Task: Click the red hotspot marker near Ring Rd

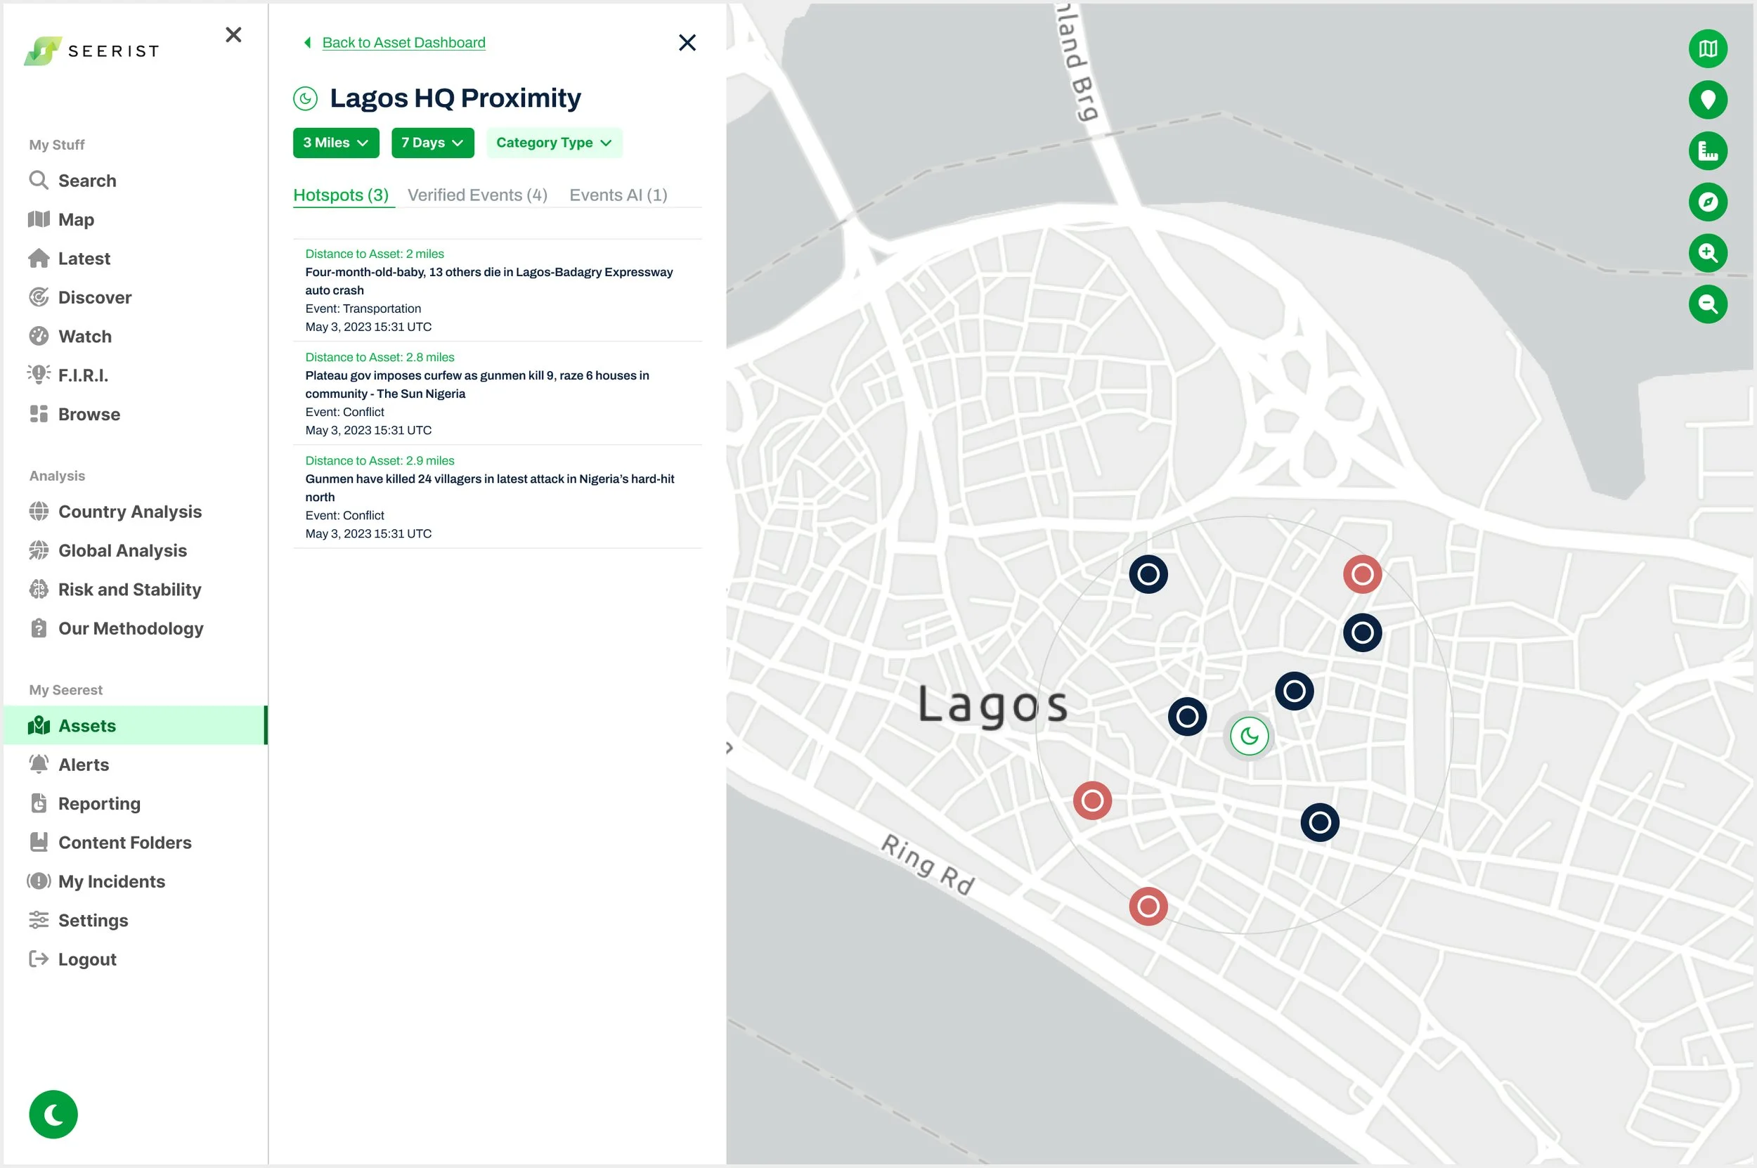Action: (1148, 906)
